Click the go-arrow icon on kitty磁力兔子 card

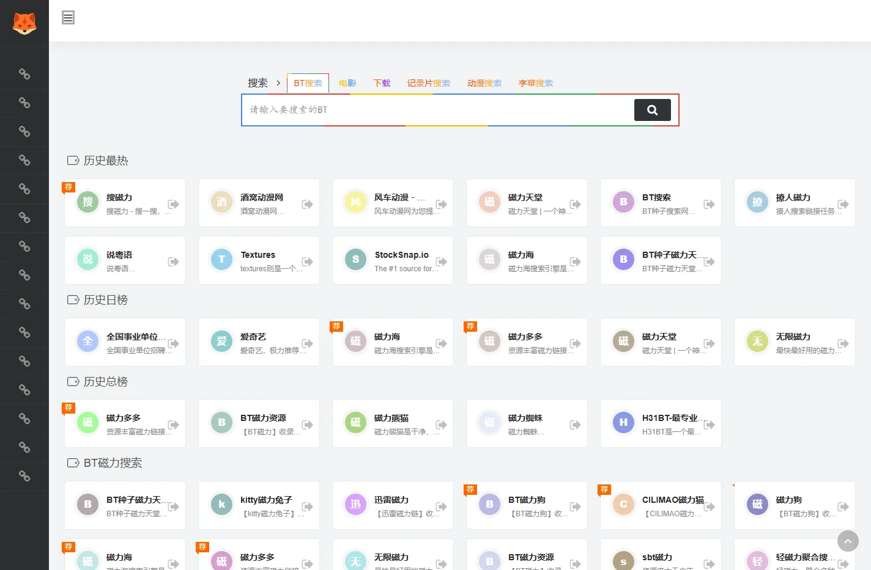[308, 506]
